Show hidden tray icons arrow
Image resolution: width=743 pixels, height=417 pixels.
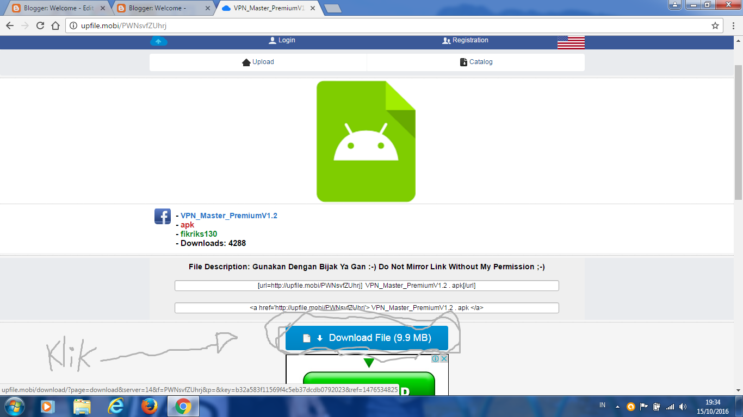[x=617, y=406]
